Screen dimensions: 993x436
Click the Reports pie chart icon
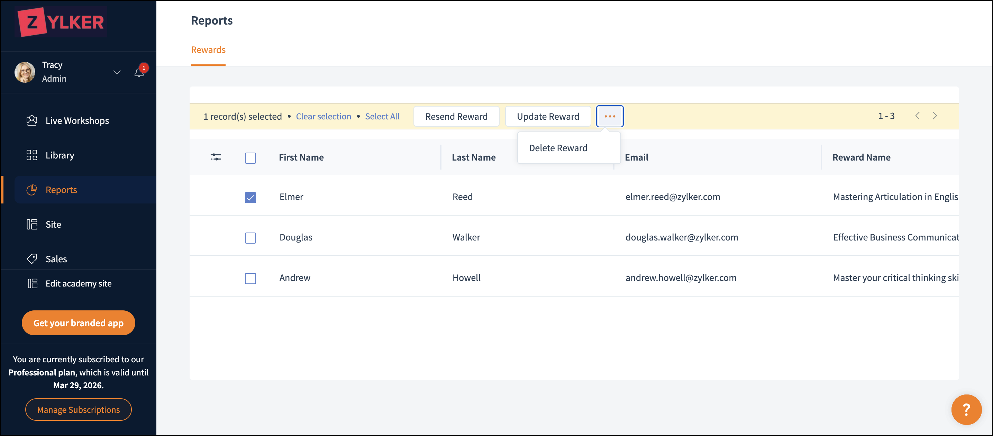[x=31, y=190]
